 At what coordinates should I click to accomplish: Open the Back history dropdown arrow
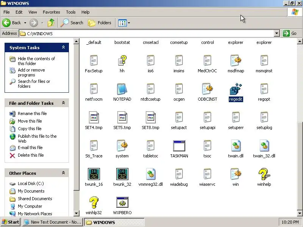pyautogui.click(x=25, y=23)
